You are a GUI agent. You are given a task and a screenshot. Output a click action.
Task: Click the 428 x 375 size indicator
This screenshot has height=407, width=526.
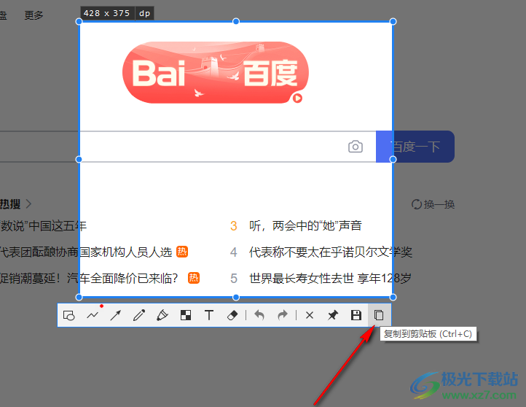coord(106,13)
